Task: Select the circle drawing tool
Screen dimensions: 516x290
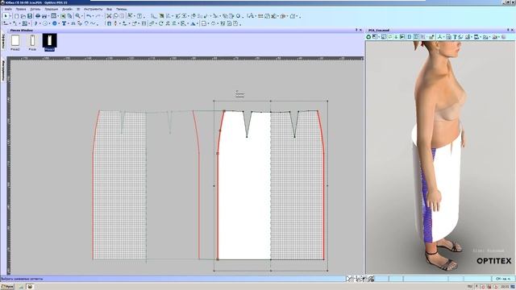Action: click(45, 23)
